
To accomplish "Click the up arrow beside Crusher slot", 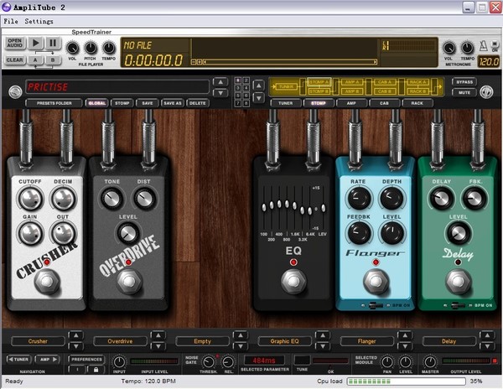I will [x=76, y=335].
